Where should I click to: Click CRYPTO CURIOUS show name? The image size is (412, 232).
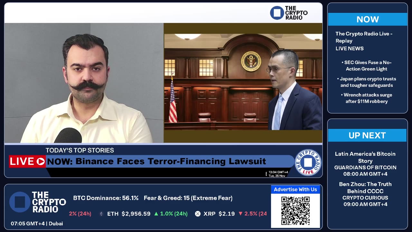coord(365,198)
